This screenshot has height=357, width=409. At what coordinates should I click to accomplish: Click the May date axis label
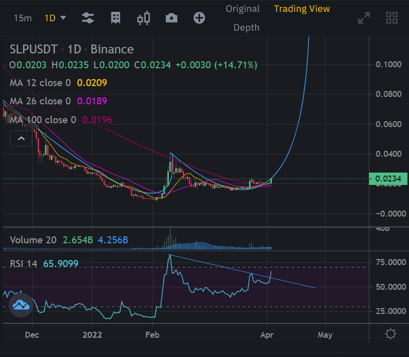point(325,335)
